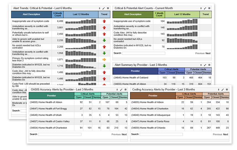The image size is (237, 150).
Task: Select (34659) Home Health of Orlando row
Action: 180,128
